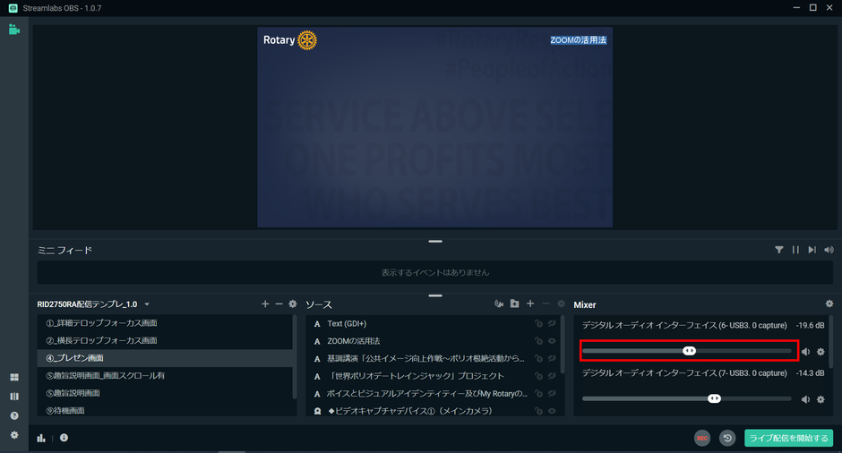Viewport: 842px width, 453px height.
Task: Hide the ZOOMの活用法 source
Action: tap(552, 341)
